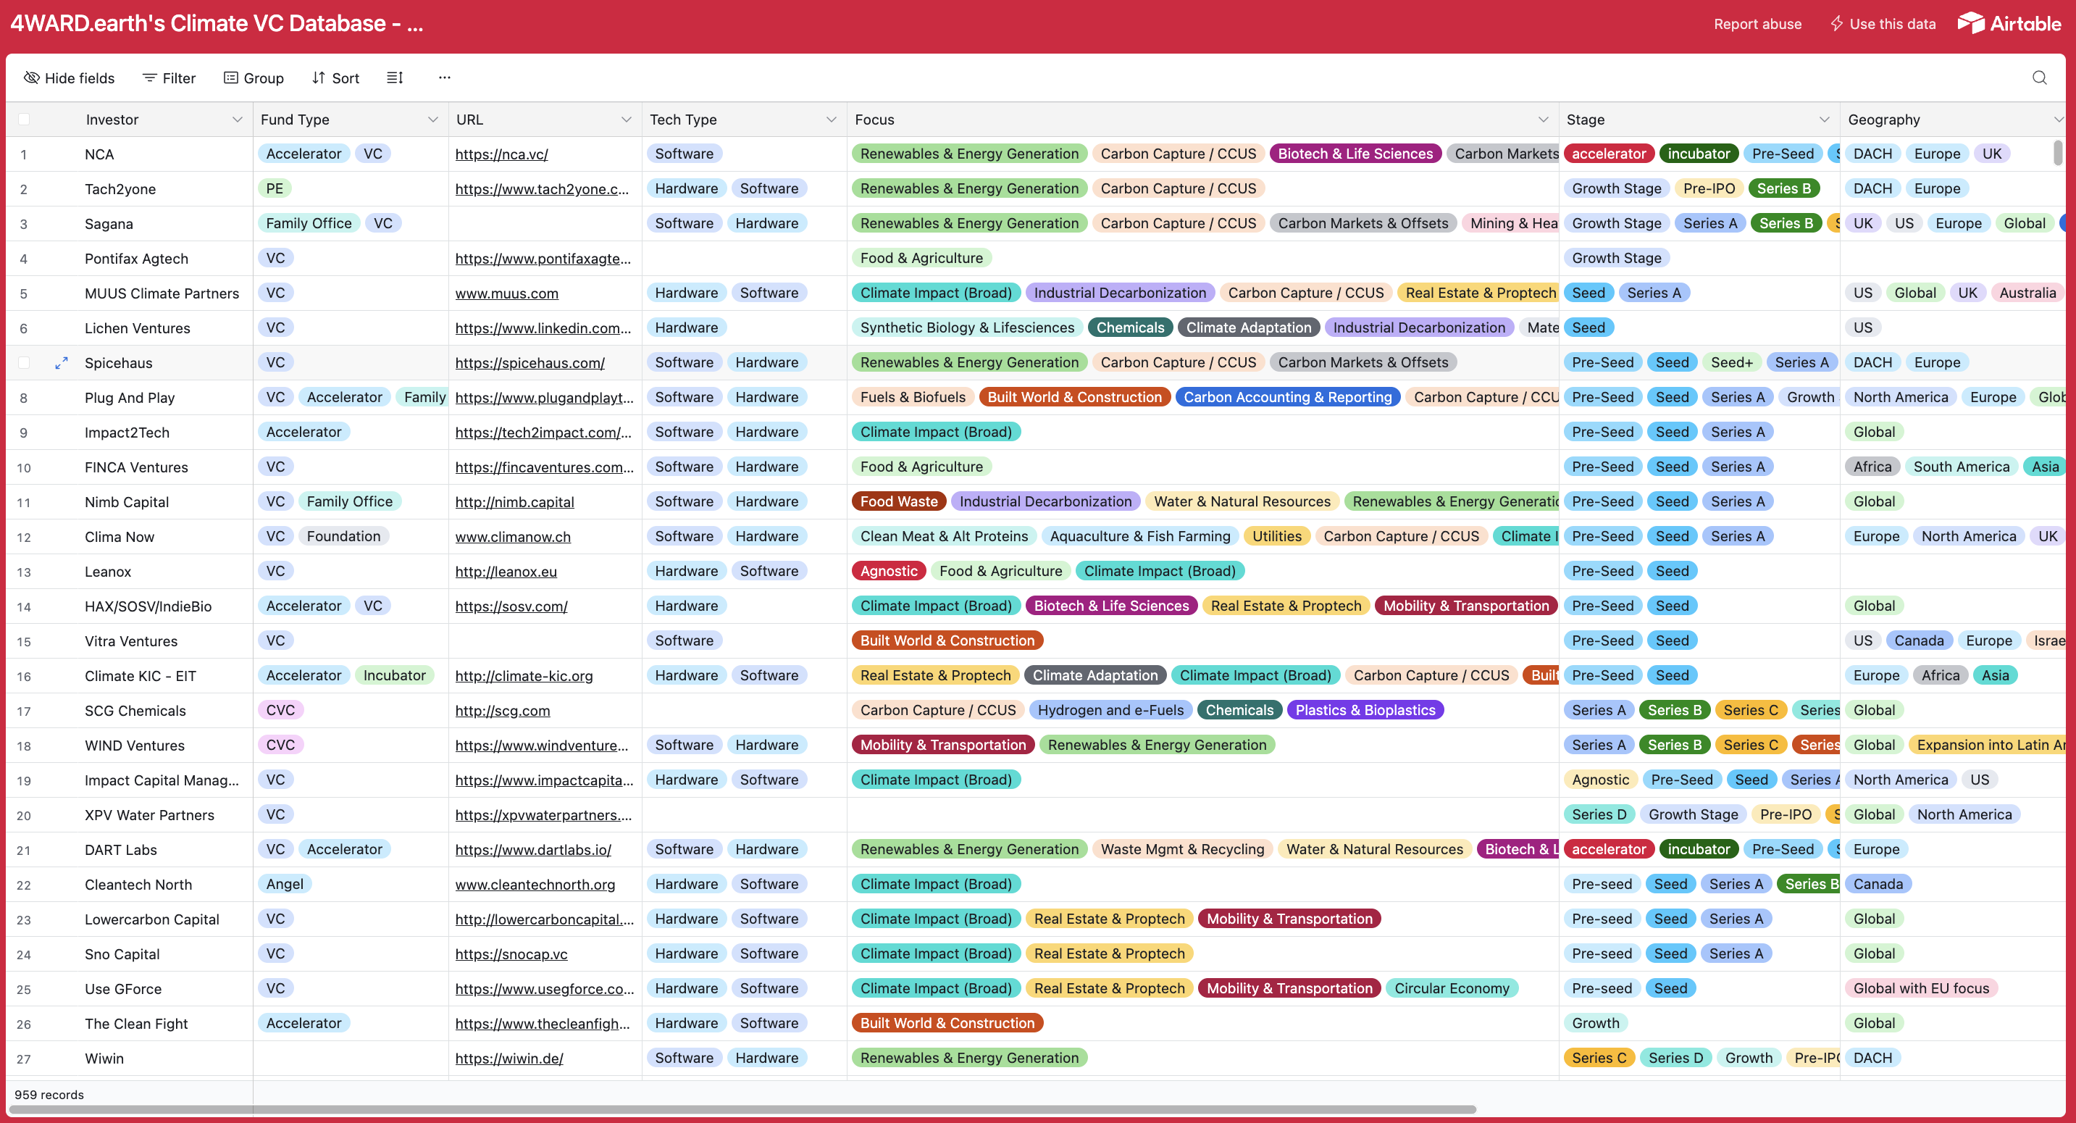Screen dimensions: 2076x1123
Task: Open the Filter menu
Action: 169,78
